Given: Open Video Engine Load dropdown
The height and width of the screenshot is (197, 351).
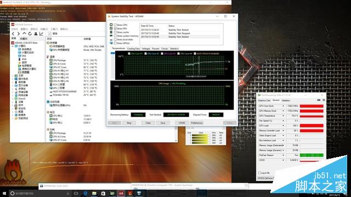Looking at the screenshot, I should (283, 136).
